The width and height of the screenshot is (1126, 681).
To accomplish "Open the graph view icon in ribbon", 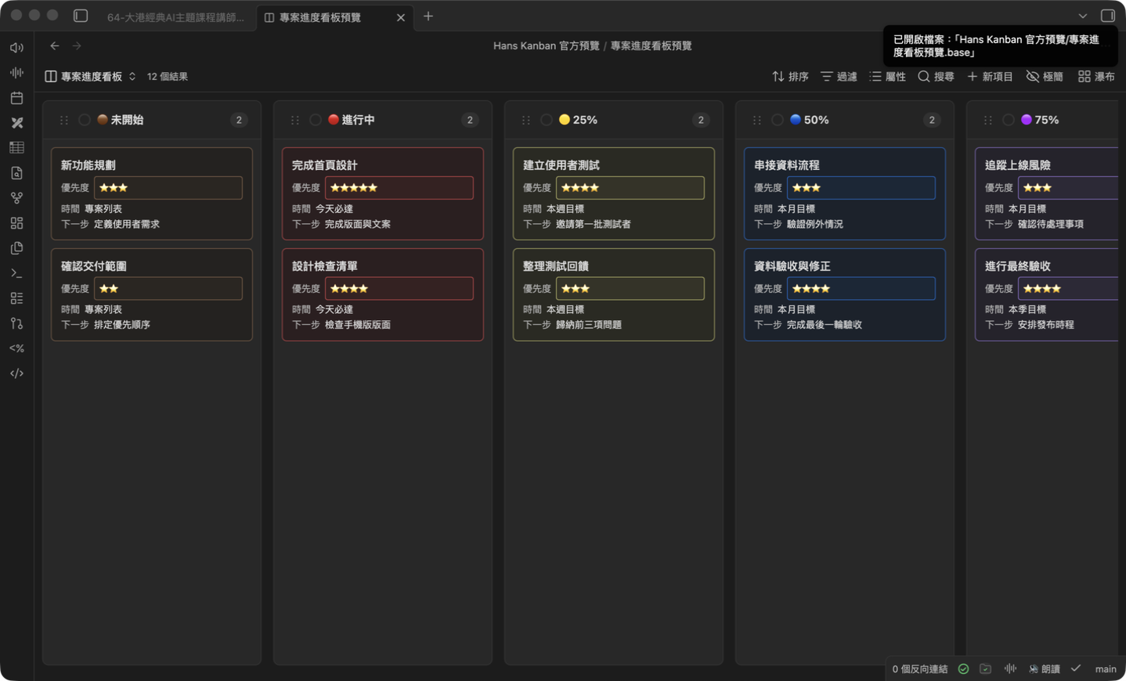I will pyautogui.click(x=16, y=198).
